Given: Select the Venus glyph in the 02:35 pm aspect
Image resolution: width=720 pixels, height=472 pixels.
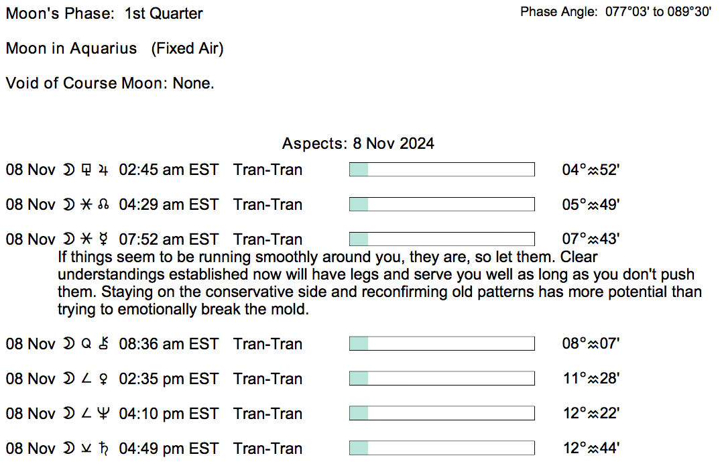Looking at the screenshot, I should (x=103, y=379).
